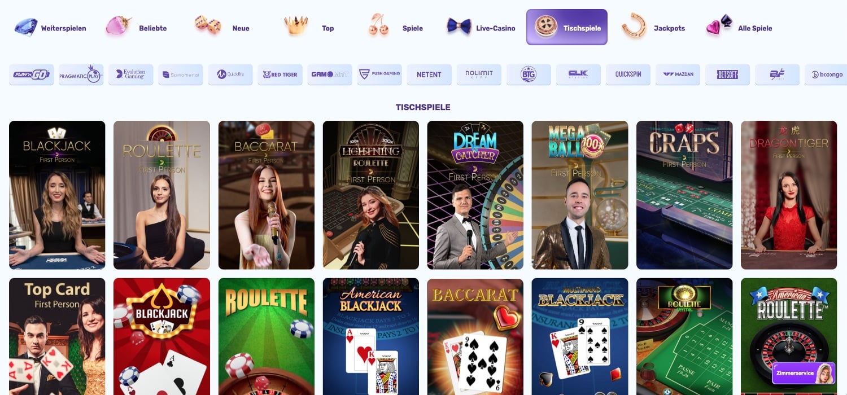
Task: Open the Craps First Person thumbnail
Action: (684, 195)
